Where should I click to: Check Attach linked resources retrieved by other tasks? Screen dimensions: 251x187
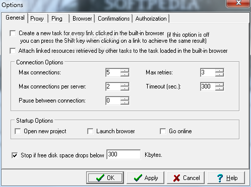tap(13, 51)
